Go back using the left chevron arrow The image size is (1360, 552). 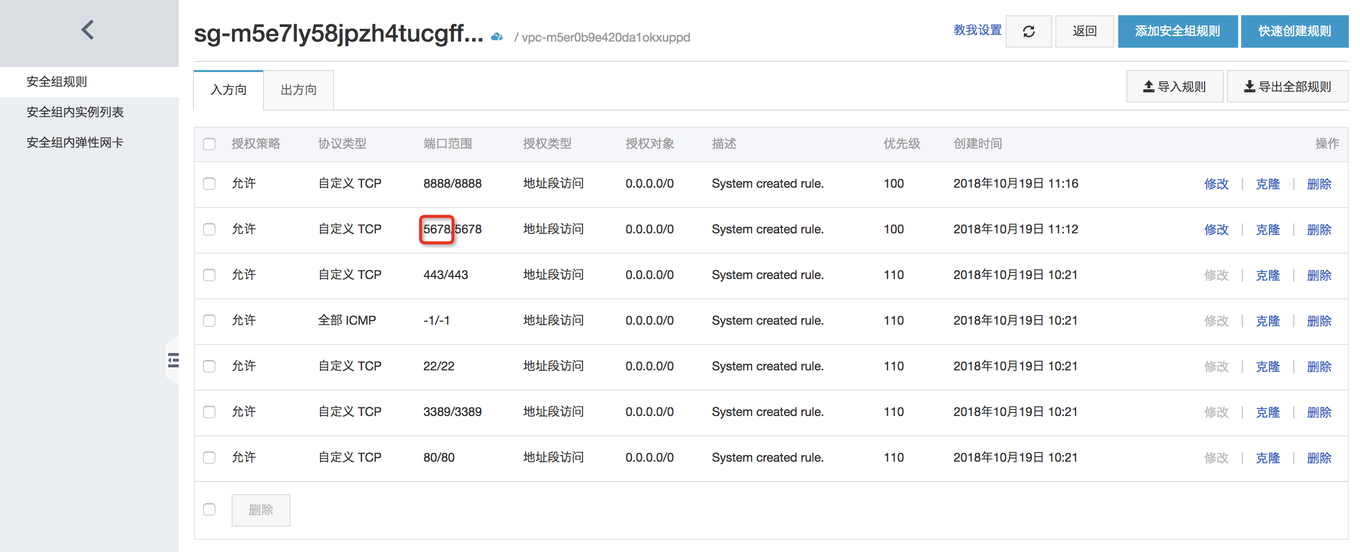88,30
